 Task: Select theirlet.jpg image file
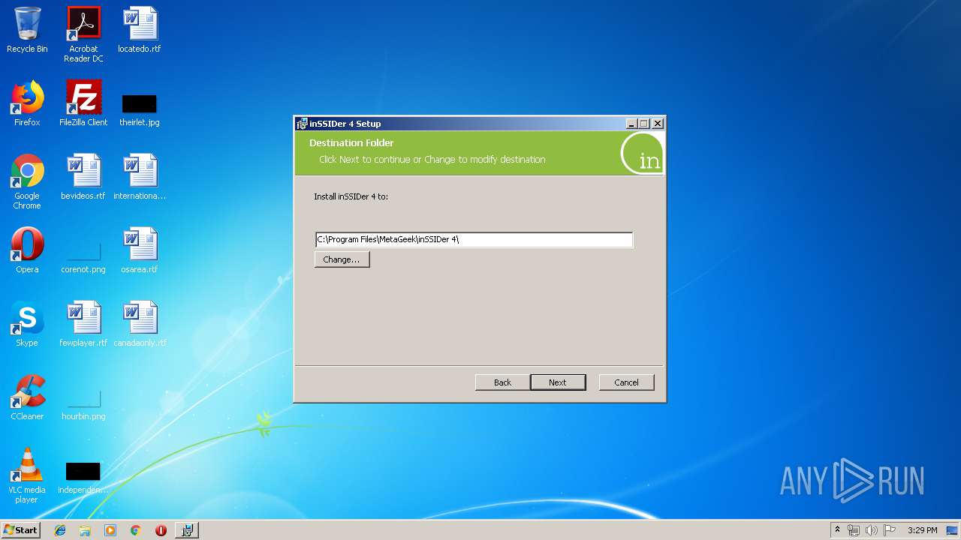click(x=140, y=109)
